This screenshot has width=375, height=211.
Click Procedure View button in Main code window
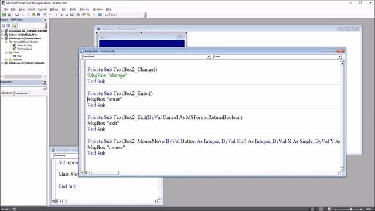click(x=82, y=173)
